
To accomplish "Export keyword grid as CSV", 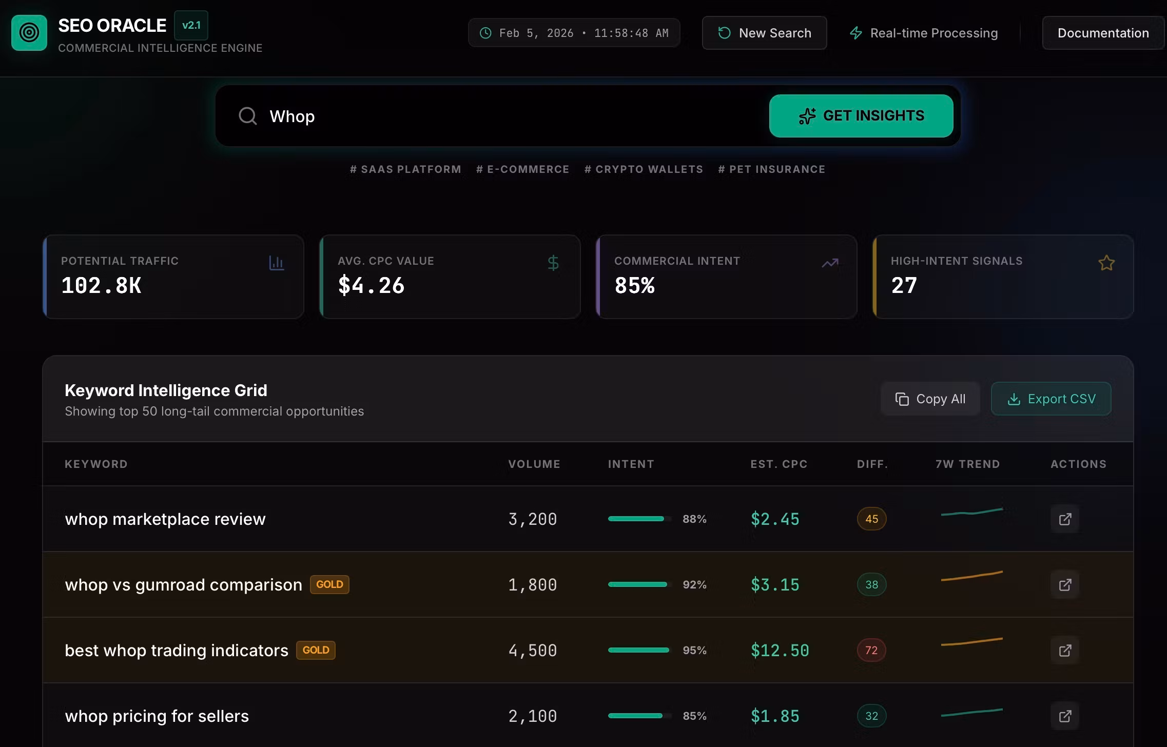I will point(1051,399).
